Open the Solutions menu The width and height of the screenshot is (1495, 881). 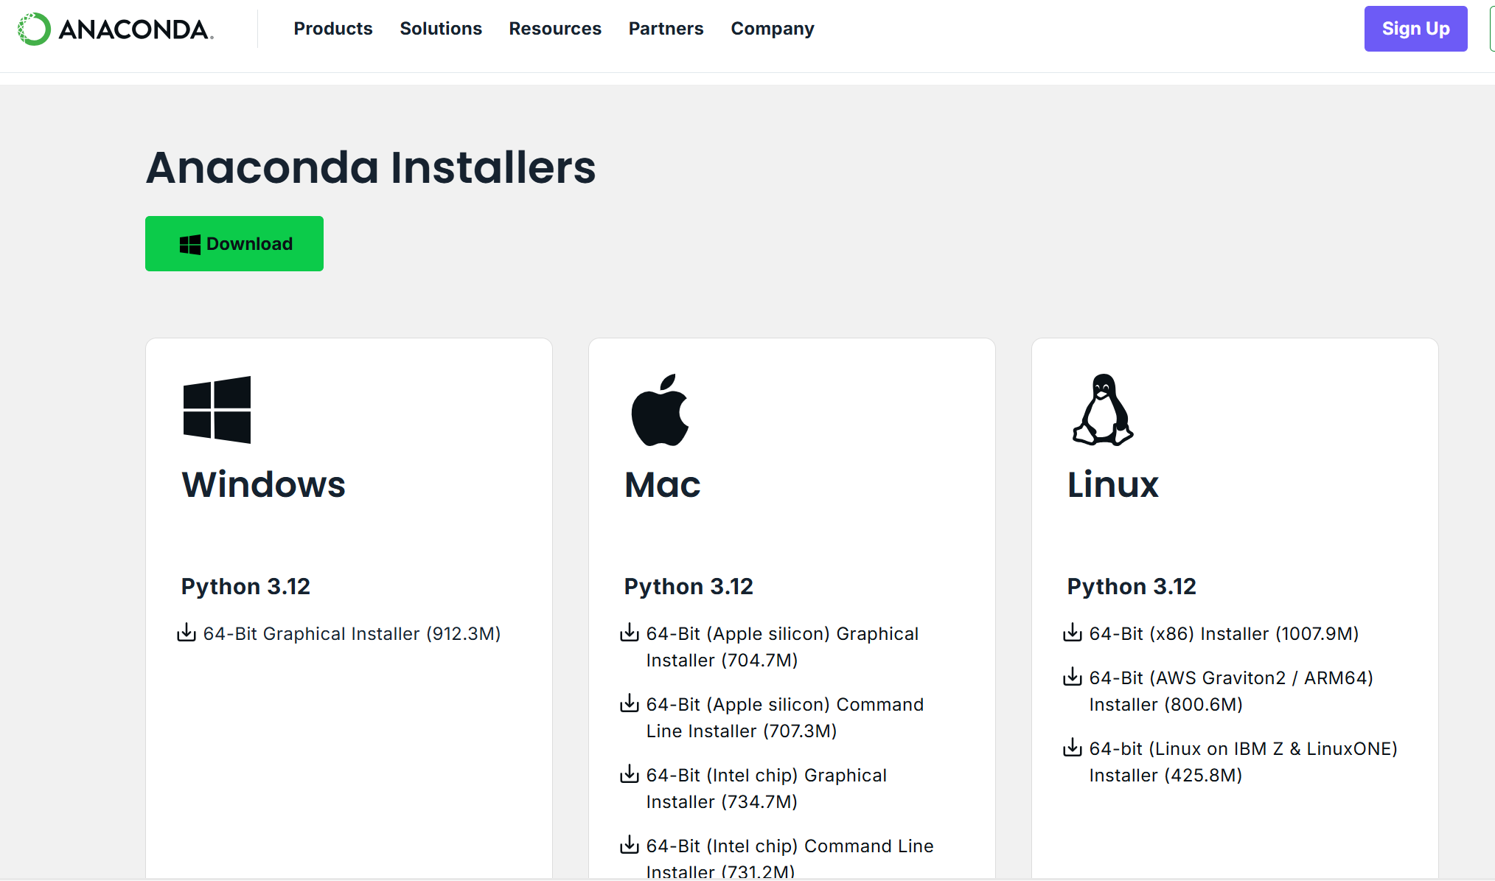pyautogui.click(x=441, y=29)
